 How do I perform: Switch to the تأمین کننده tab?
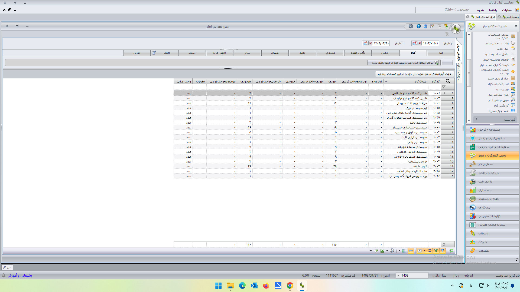[358, 53]
